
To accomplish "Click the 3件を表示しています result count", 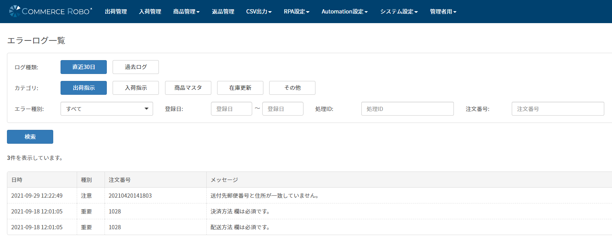I will [35, 158].
